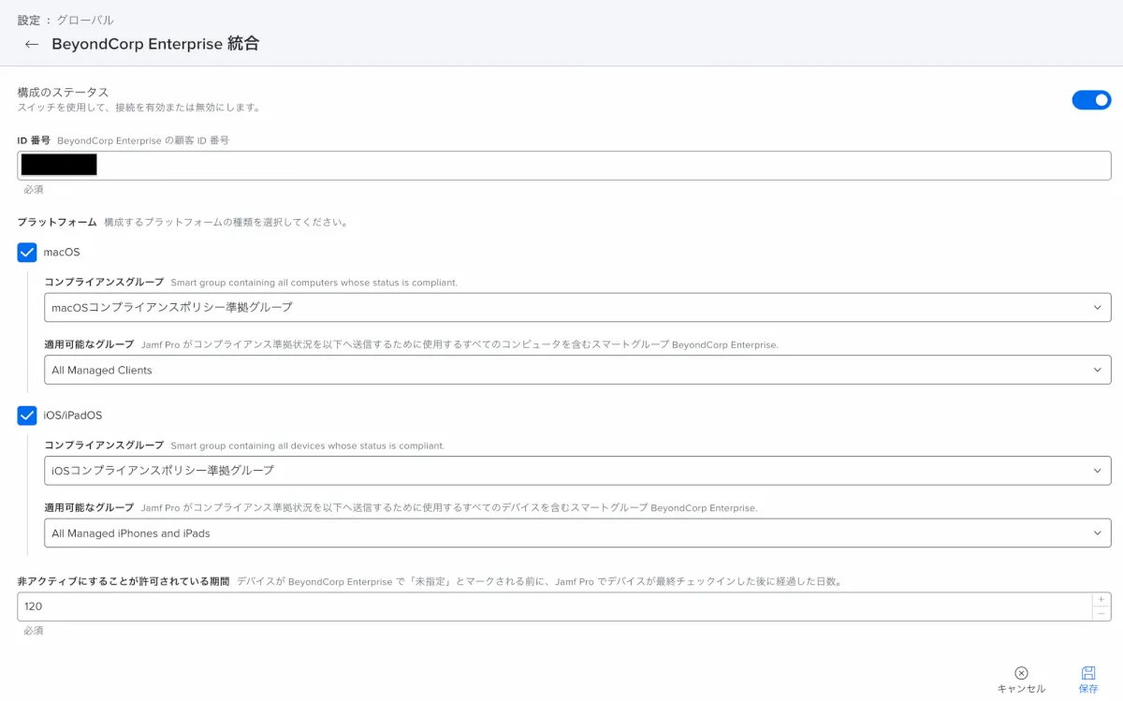
Task: Open the All Managed Clients dropdown
Action: (x=577, y=370)
